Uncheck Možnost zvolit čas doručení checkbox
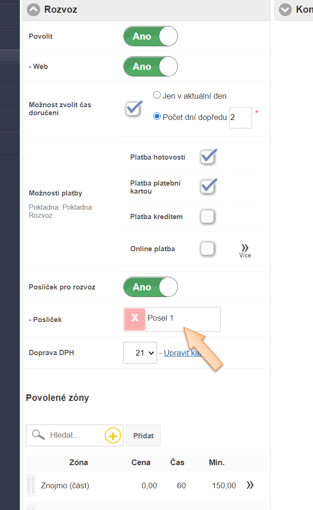The width and height of the screenshot is (313, 510). point(133,109)
